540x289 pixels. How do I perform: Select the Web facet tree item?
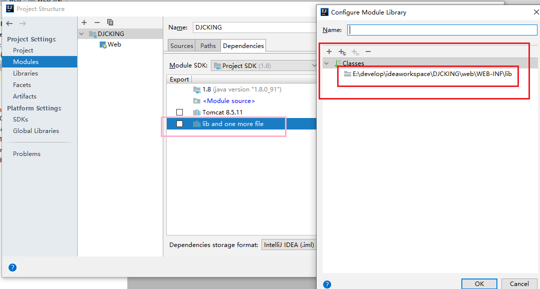point(114,44)
